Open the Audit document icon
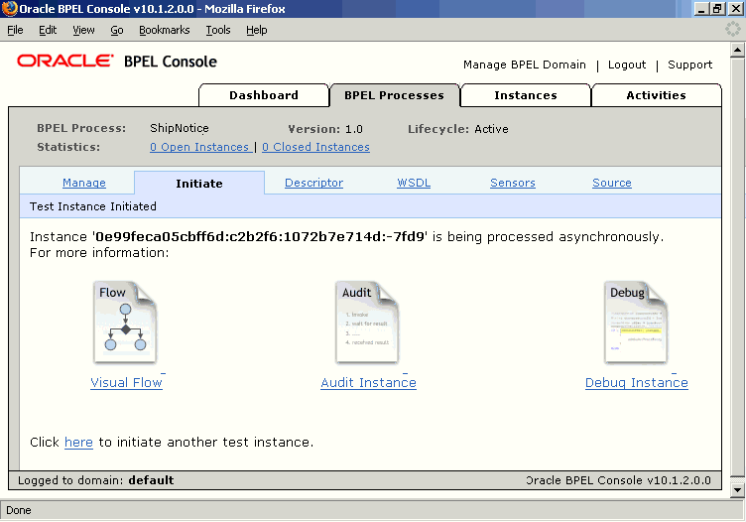This screenshot has height=522, width=746. click(367, 323)
